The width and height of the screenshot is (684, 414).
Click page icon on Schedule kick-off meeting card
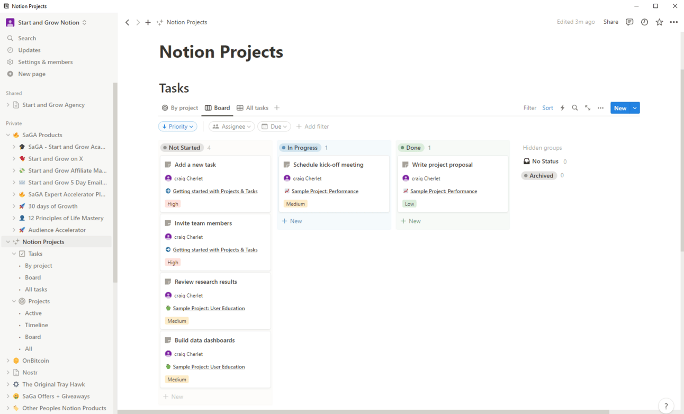pyautogui.click(x=287, y=165)
